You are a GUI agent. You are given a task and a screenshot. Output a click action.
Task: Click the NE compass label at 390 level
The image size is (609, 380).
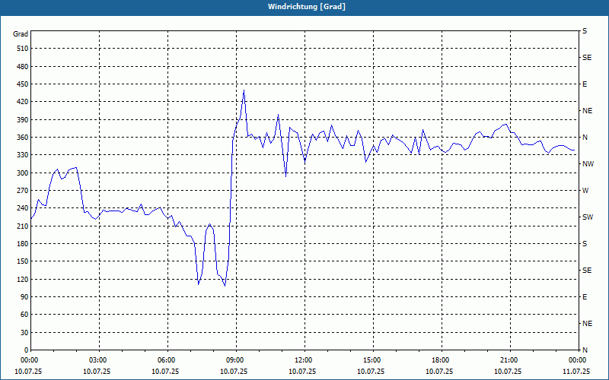pos(587,111)
